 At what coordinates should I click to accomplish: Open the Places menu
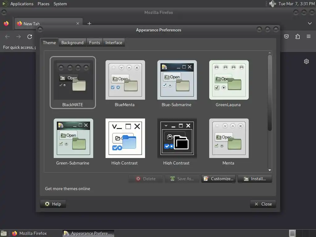click(43, 4)
